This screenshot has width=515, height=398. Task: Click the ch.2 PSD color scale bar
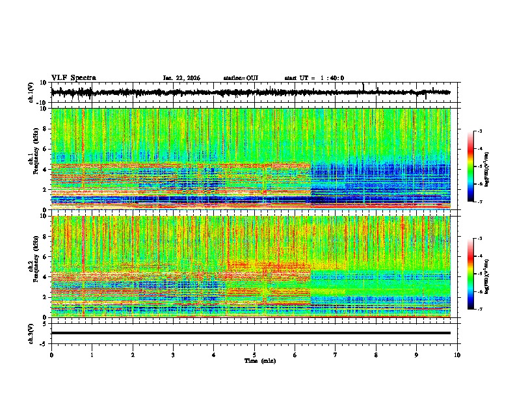pos(470,274)
